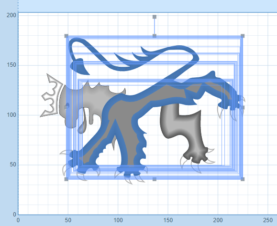Click the middle-left resize handle near lion's eye
Viewport: 277px width, 226px height.
[x=66, y=108]
